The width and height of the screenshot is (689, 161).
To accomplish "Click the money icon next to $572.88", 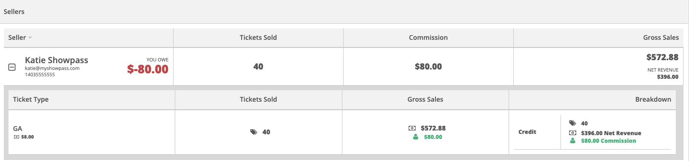I will point(412,128).
